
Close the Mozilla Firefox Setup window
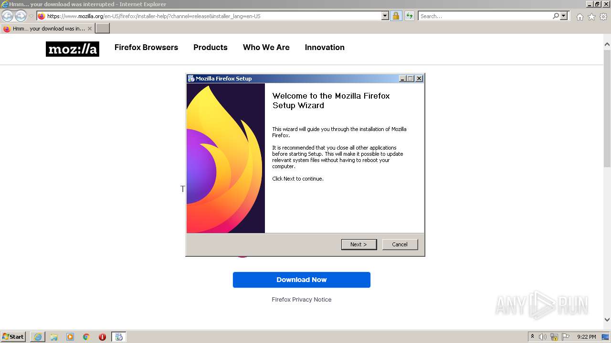tap(419, 79)
